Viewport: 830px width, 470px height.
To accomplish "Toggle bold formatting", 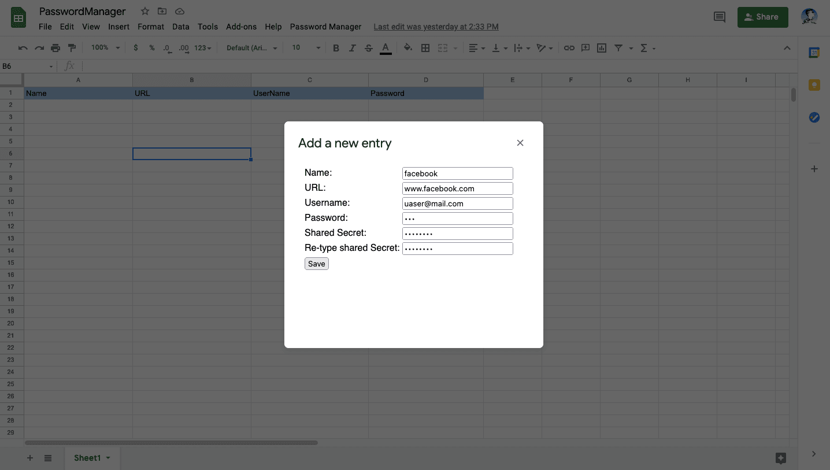I will pos(336,48).
